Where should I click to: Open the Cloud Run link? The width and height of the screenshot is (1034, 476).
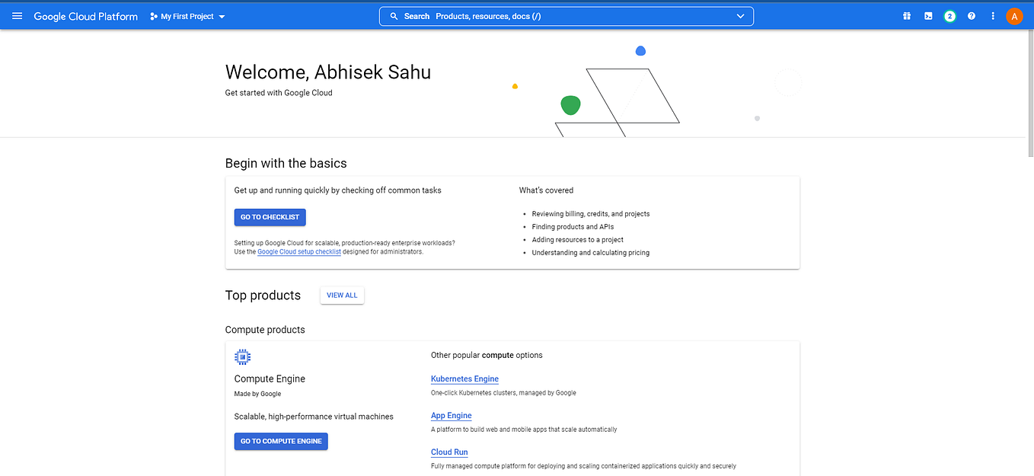tap(449, 452)
